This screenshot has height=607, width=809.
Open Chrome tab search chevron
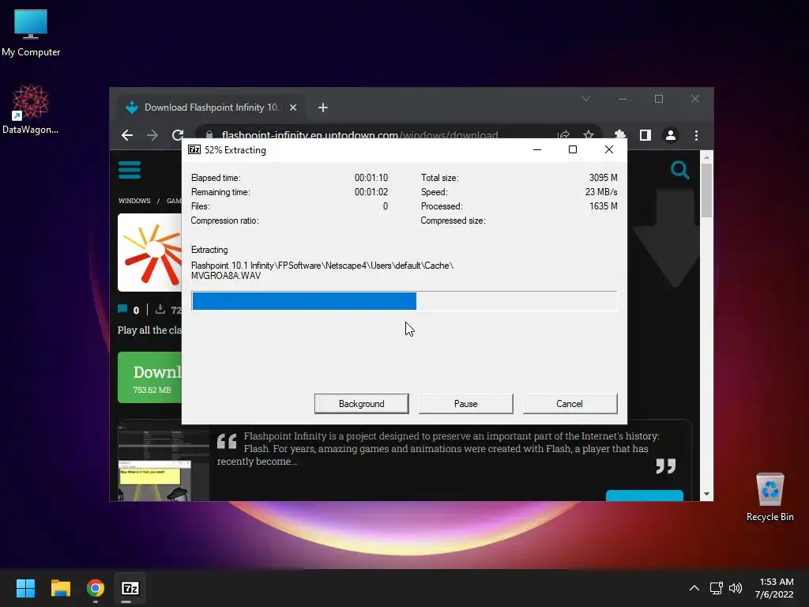coord(586,99)
